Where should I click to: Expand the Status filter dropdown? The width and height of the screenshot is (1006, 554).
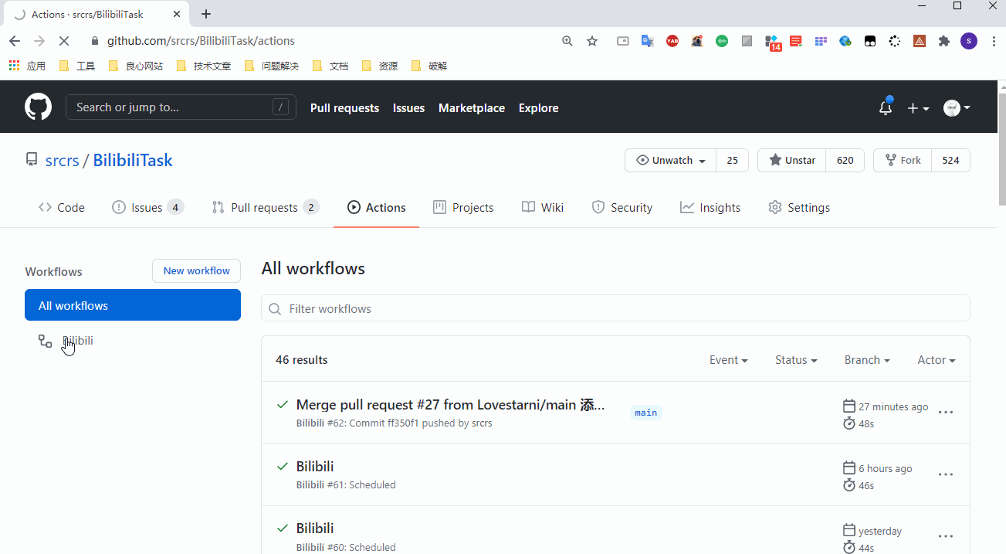point(796,360)
